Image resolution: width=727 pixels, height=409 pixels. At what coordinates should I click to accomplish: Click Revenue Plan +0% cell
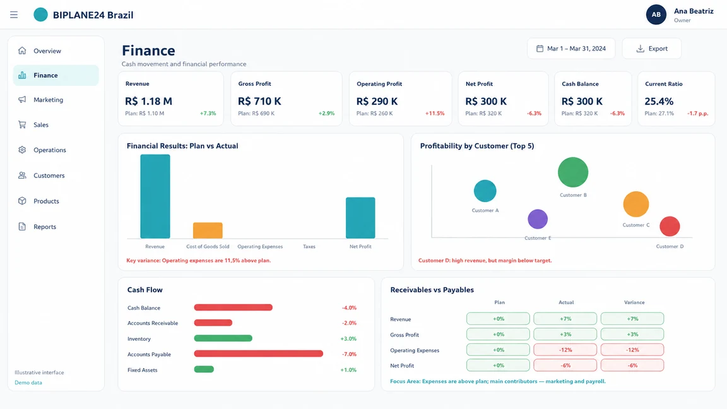[x=498, y=319]
